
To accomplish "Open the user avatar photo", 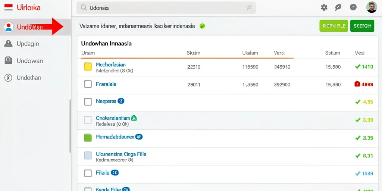I will [372, 7].
